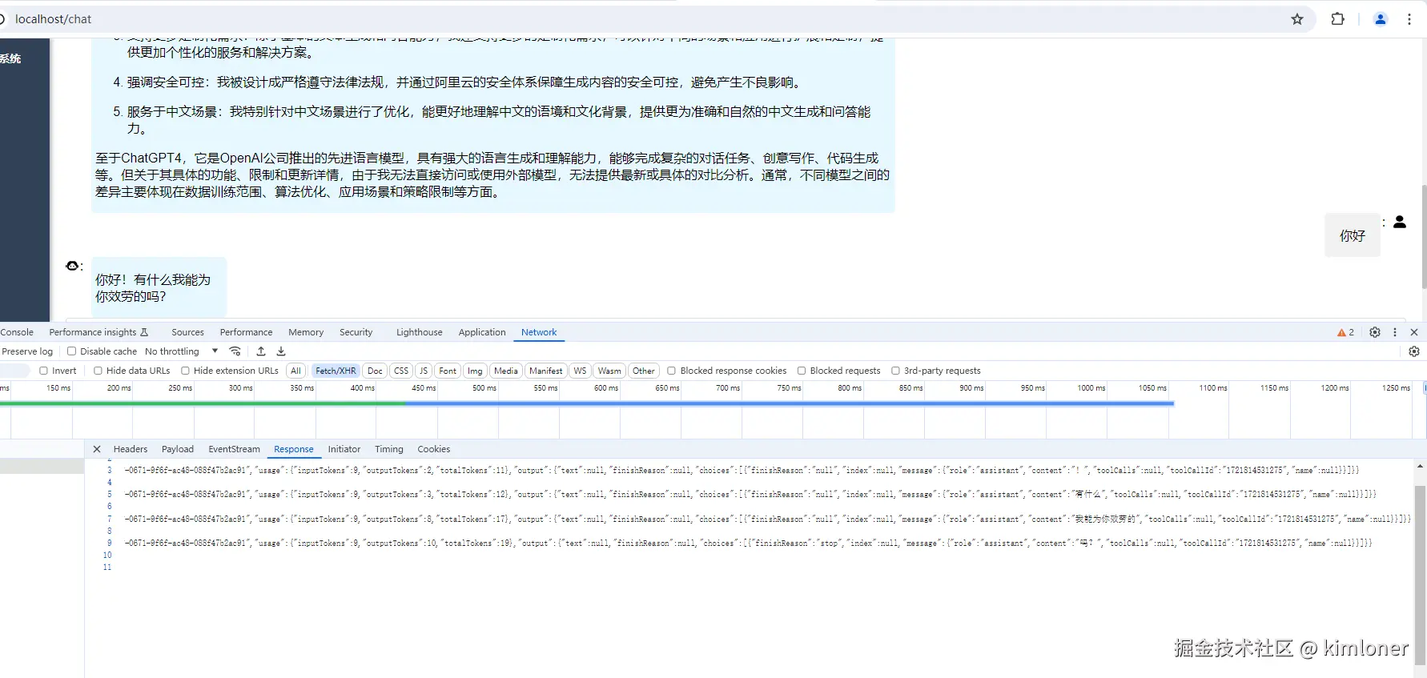The image size is (1427, 678).
Task: Open the Security tab
Action: click(356, 332)
